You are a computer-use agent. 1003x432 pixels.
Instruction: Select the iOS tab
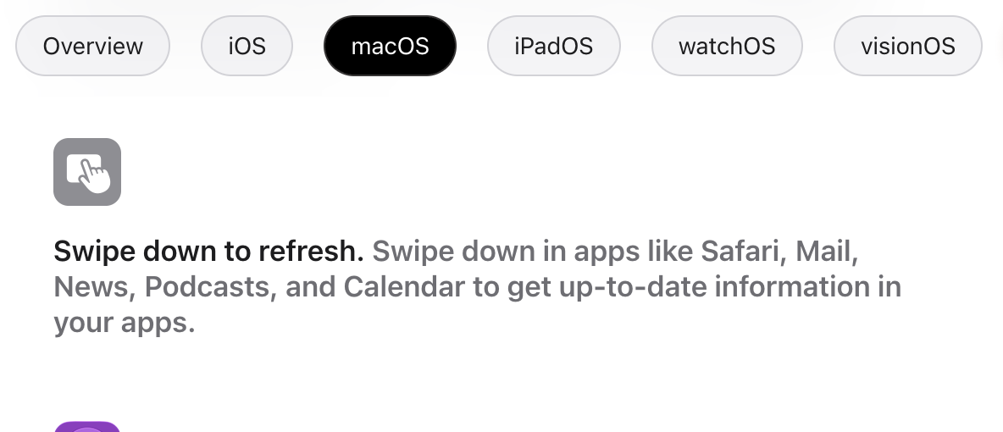[x=247, y=46]
